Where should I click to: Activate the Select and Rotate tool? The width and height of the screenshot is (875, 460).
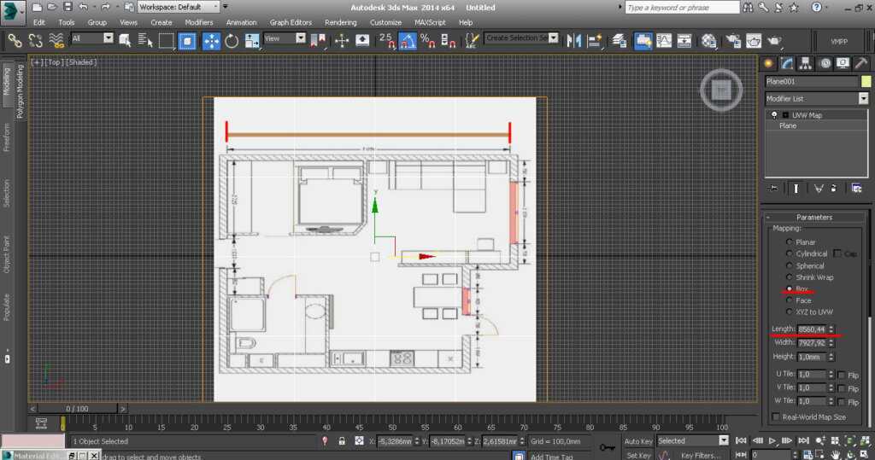tap(232, 40)
